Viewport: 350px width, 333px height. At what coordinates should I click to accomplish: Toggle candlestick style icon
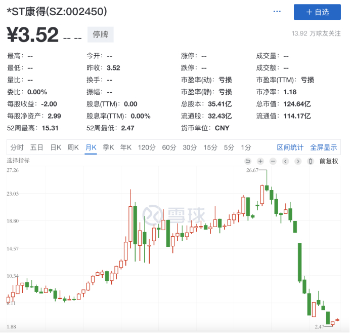coord(310,161)
